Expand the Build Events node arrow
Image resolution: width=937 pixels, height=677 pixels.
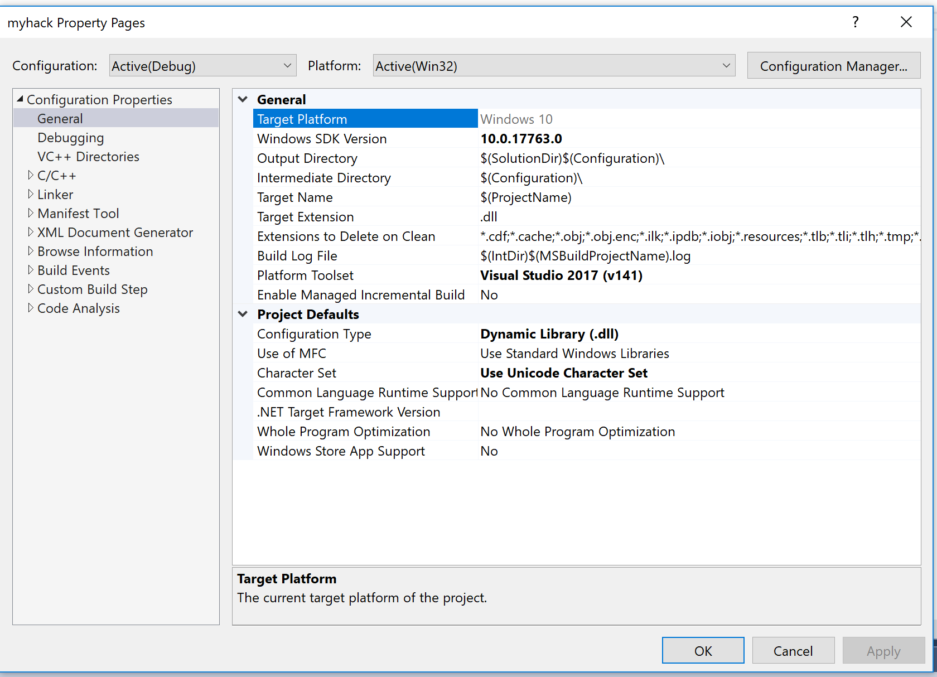tap(30, 270)
